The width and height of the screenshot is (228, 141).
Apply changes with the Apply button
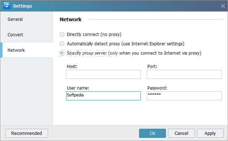[210, 133]
